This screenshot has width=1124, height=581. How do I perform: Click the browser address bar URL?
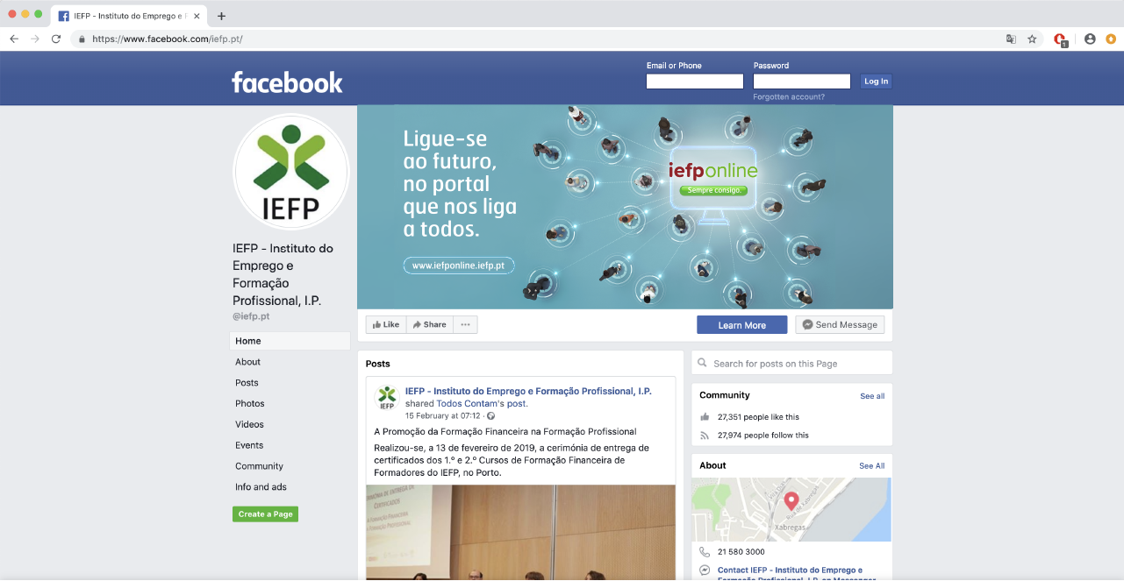167,39
